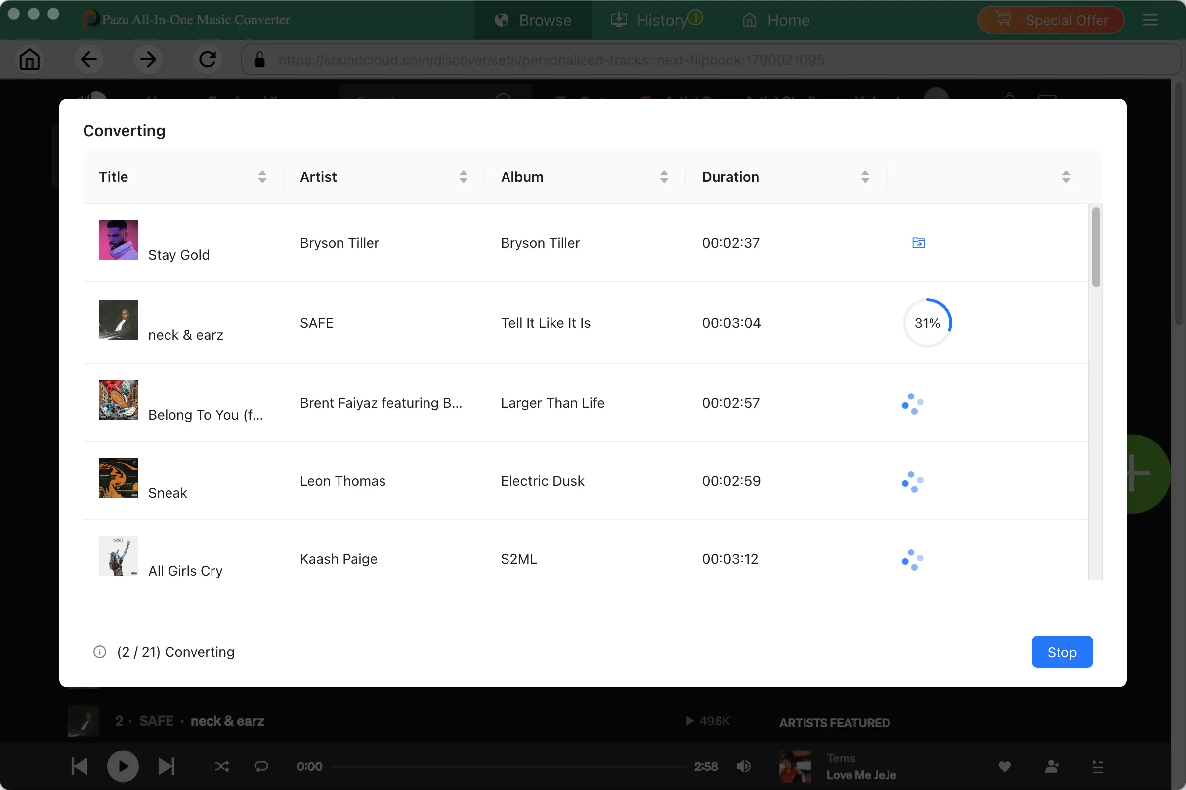Click the Pazu app logo
The height and width of the screenshot is (790, 1186).
tap(91, 20)
